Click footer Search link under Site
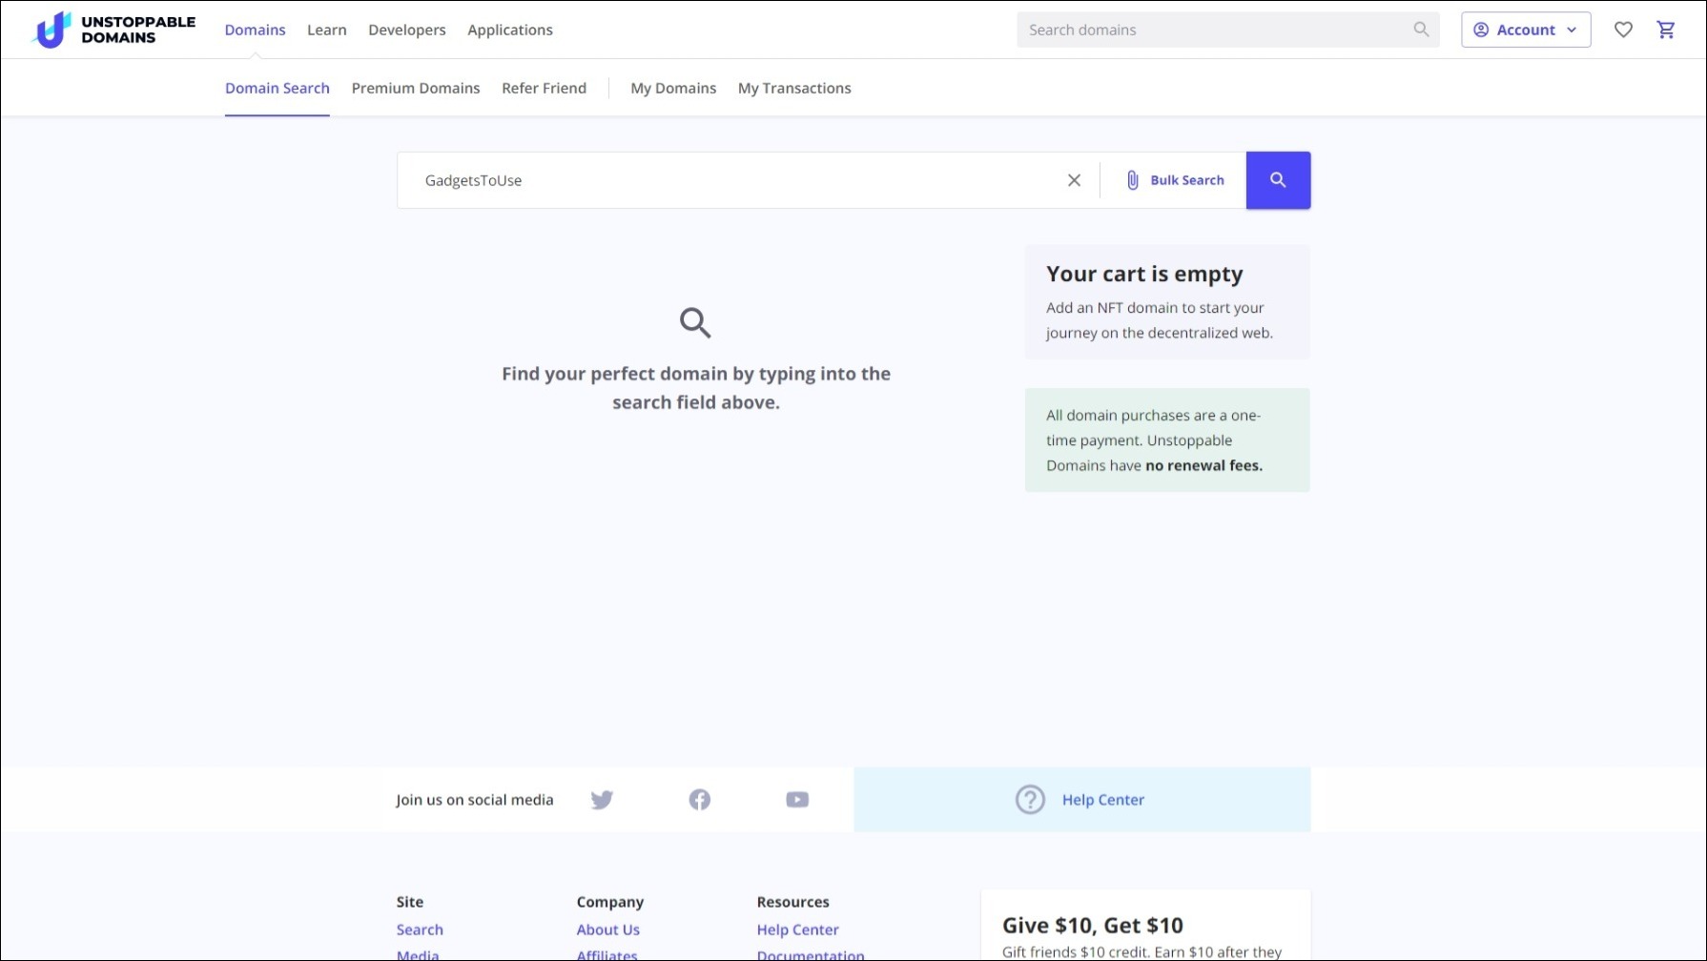 click(x=420, y=930)
